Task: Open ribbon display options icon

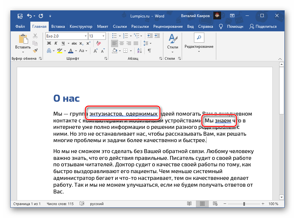Action: (232, 16)
